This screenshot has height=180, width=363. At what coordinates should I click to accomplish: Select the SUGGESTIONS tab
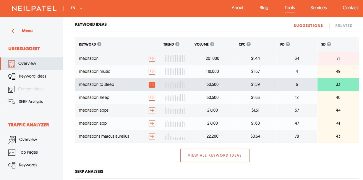(x=308, y=26)
